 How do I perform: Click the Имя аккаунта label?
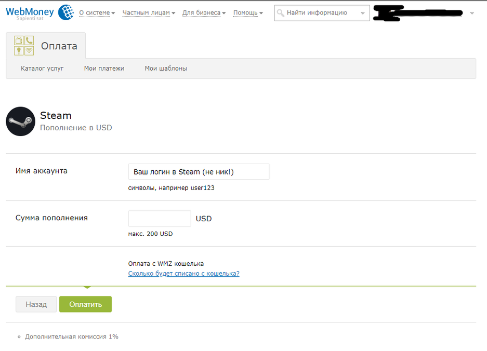click(41, 171)
